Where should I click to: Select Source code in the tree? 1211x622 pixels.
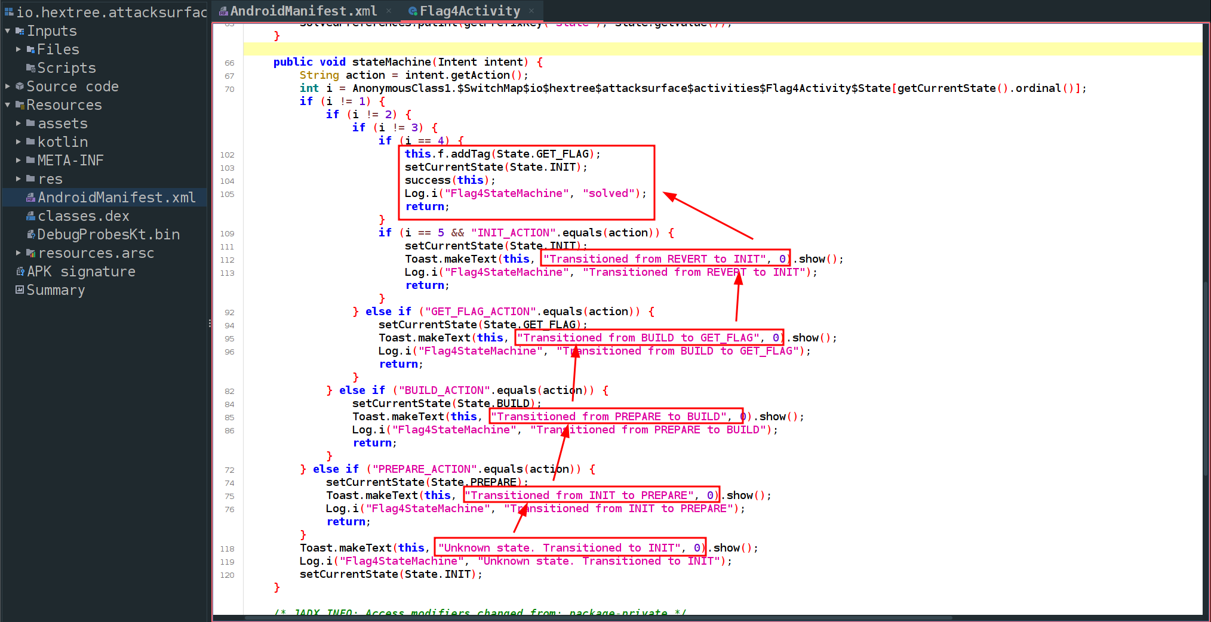tap(72, 86)
